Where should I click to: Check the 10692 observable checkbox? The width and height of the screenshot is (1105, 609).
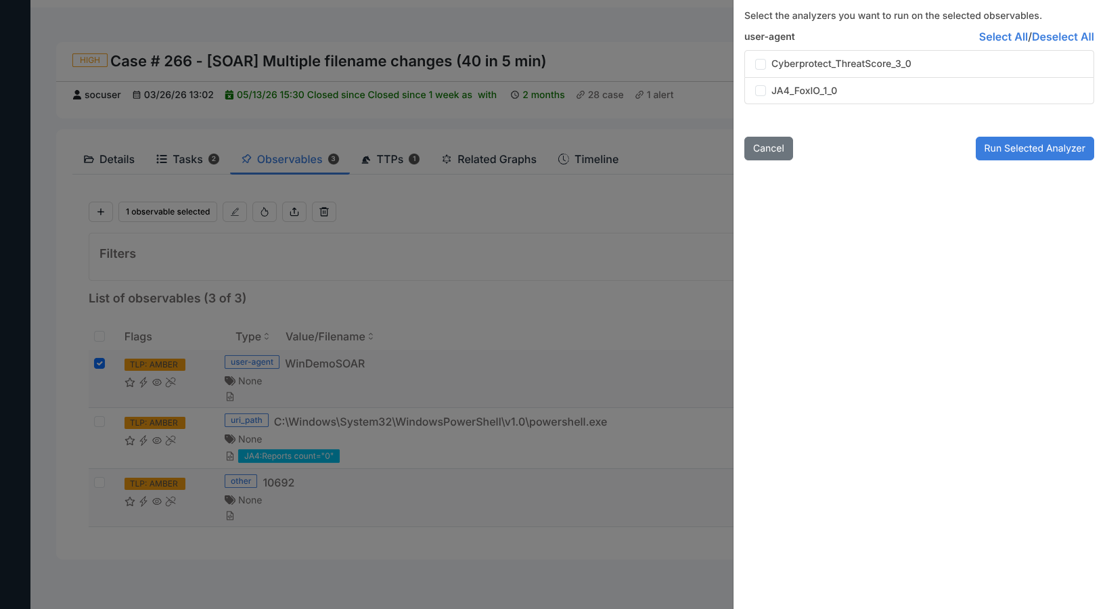(x=99, y=483)
